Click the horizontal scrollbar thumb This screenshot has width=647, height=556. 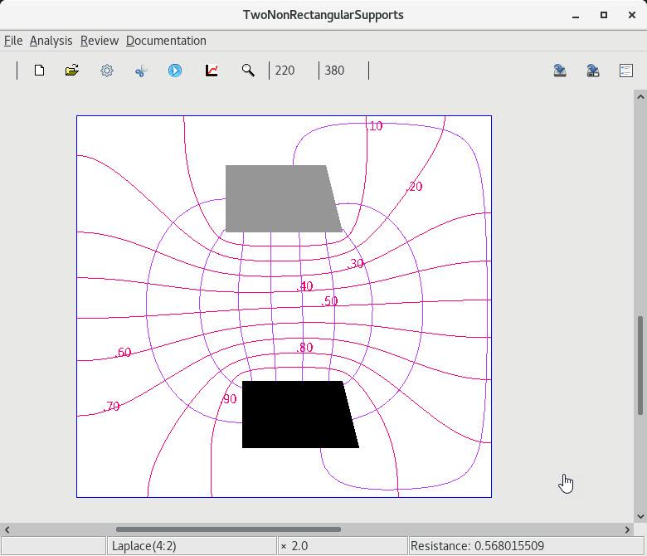click(x=228, y=529)
